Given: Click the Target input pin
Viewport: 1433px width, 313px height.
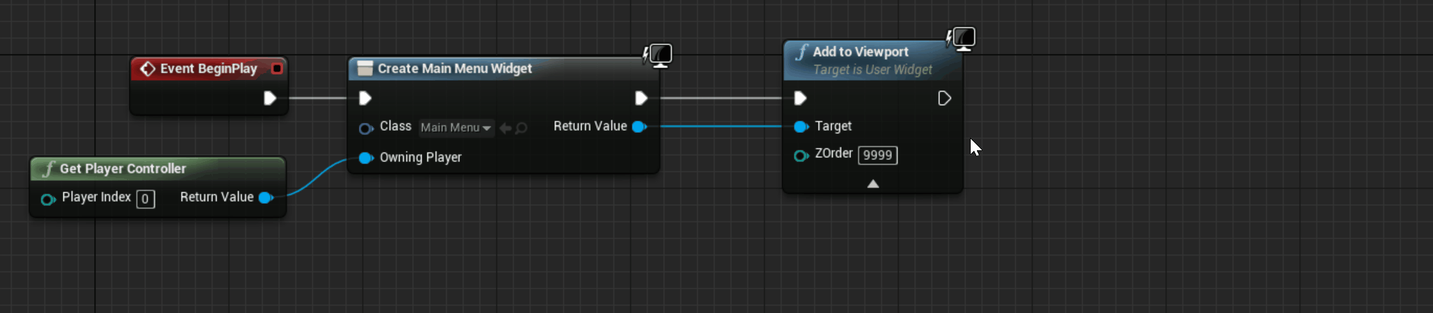Looking at the screenshot, I should 801,127.
